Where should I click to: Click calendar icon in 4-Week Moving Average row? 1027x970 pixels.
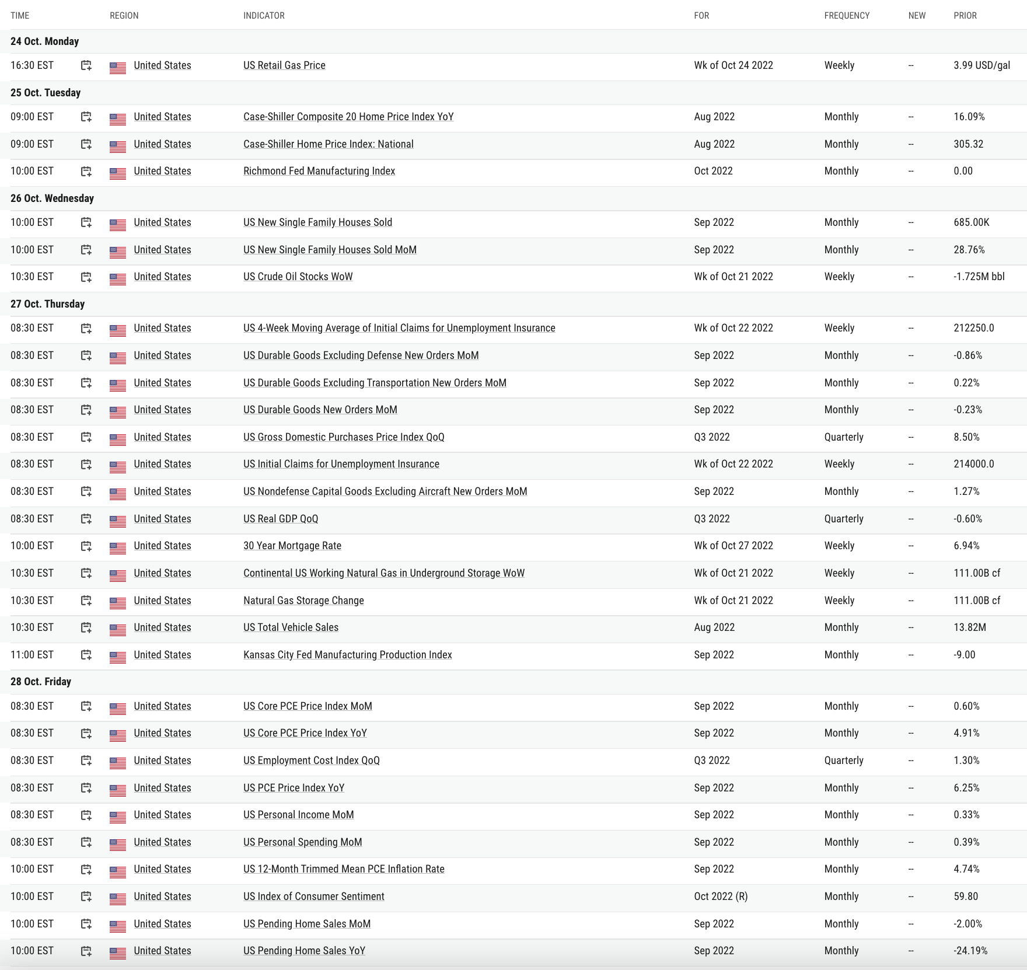86,329
